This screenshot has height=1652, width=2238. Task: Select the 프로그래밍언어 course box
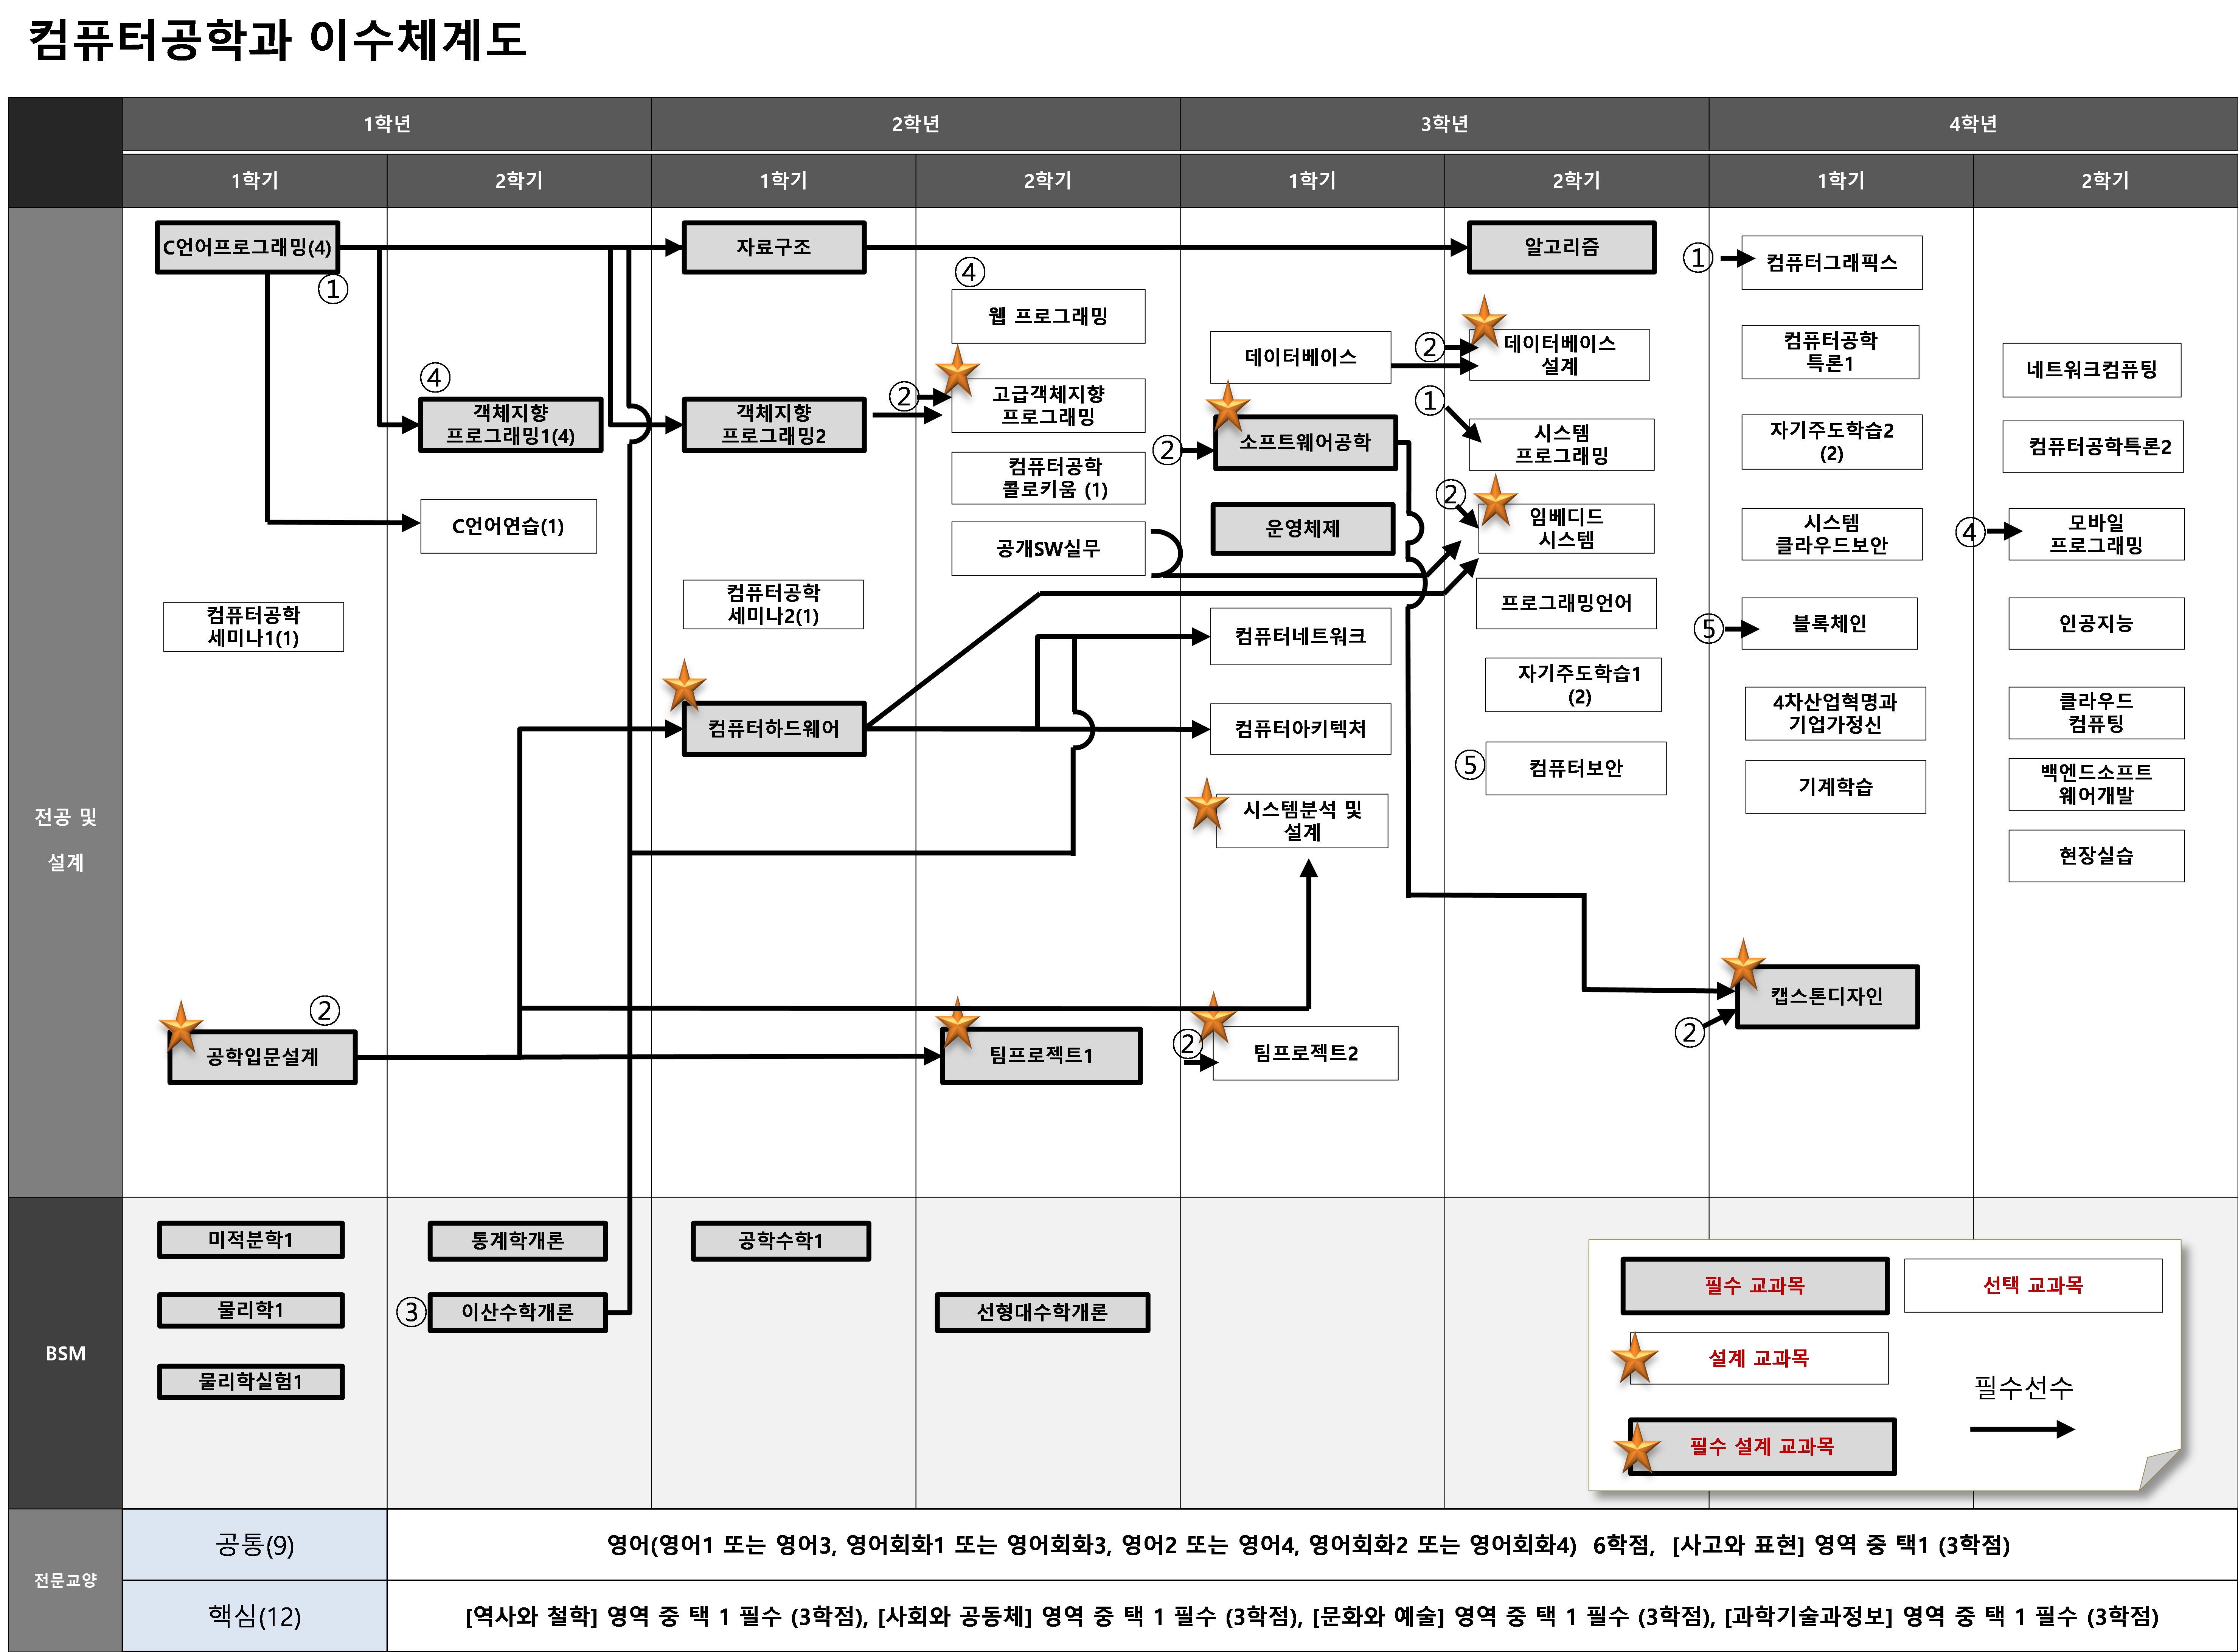point(1566,603)
